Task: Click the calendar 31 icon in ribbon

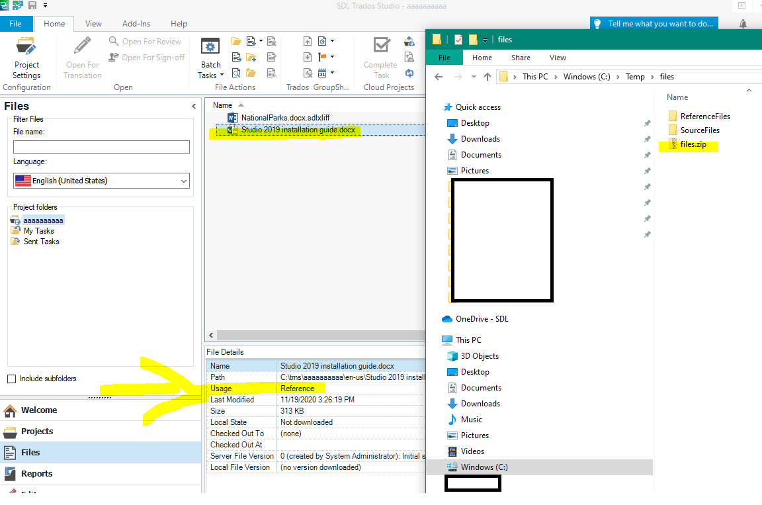Action: 321,73
